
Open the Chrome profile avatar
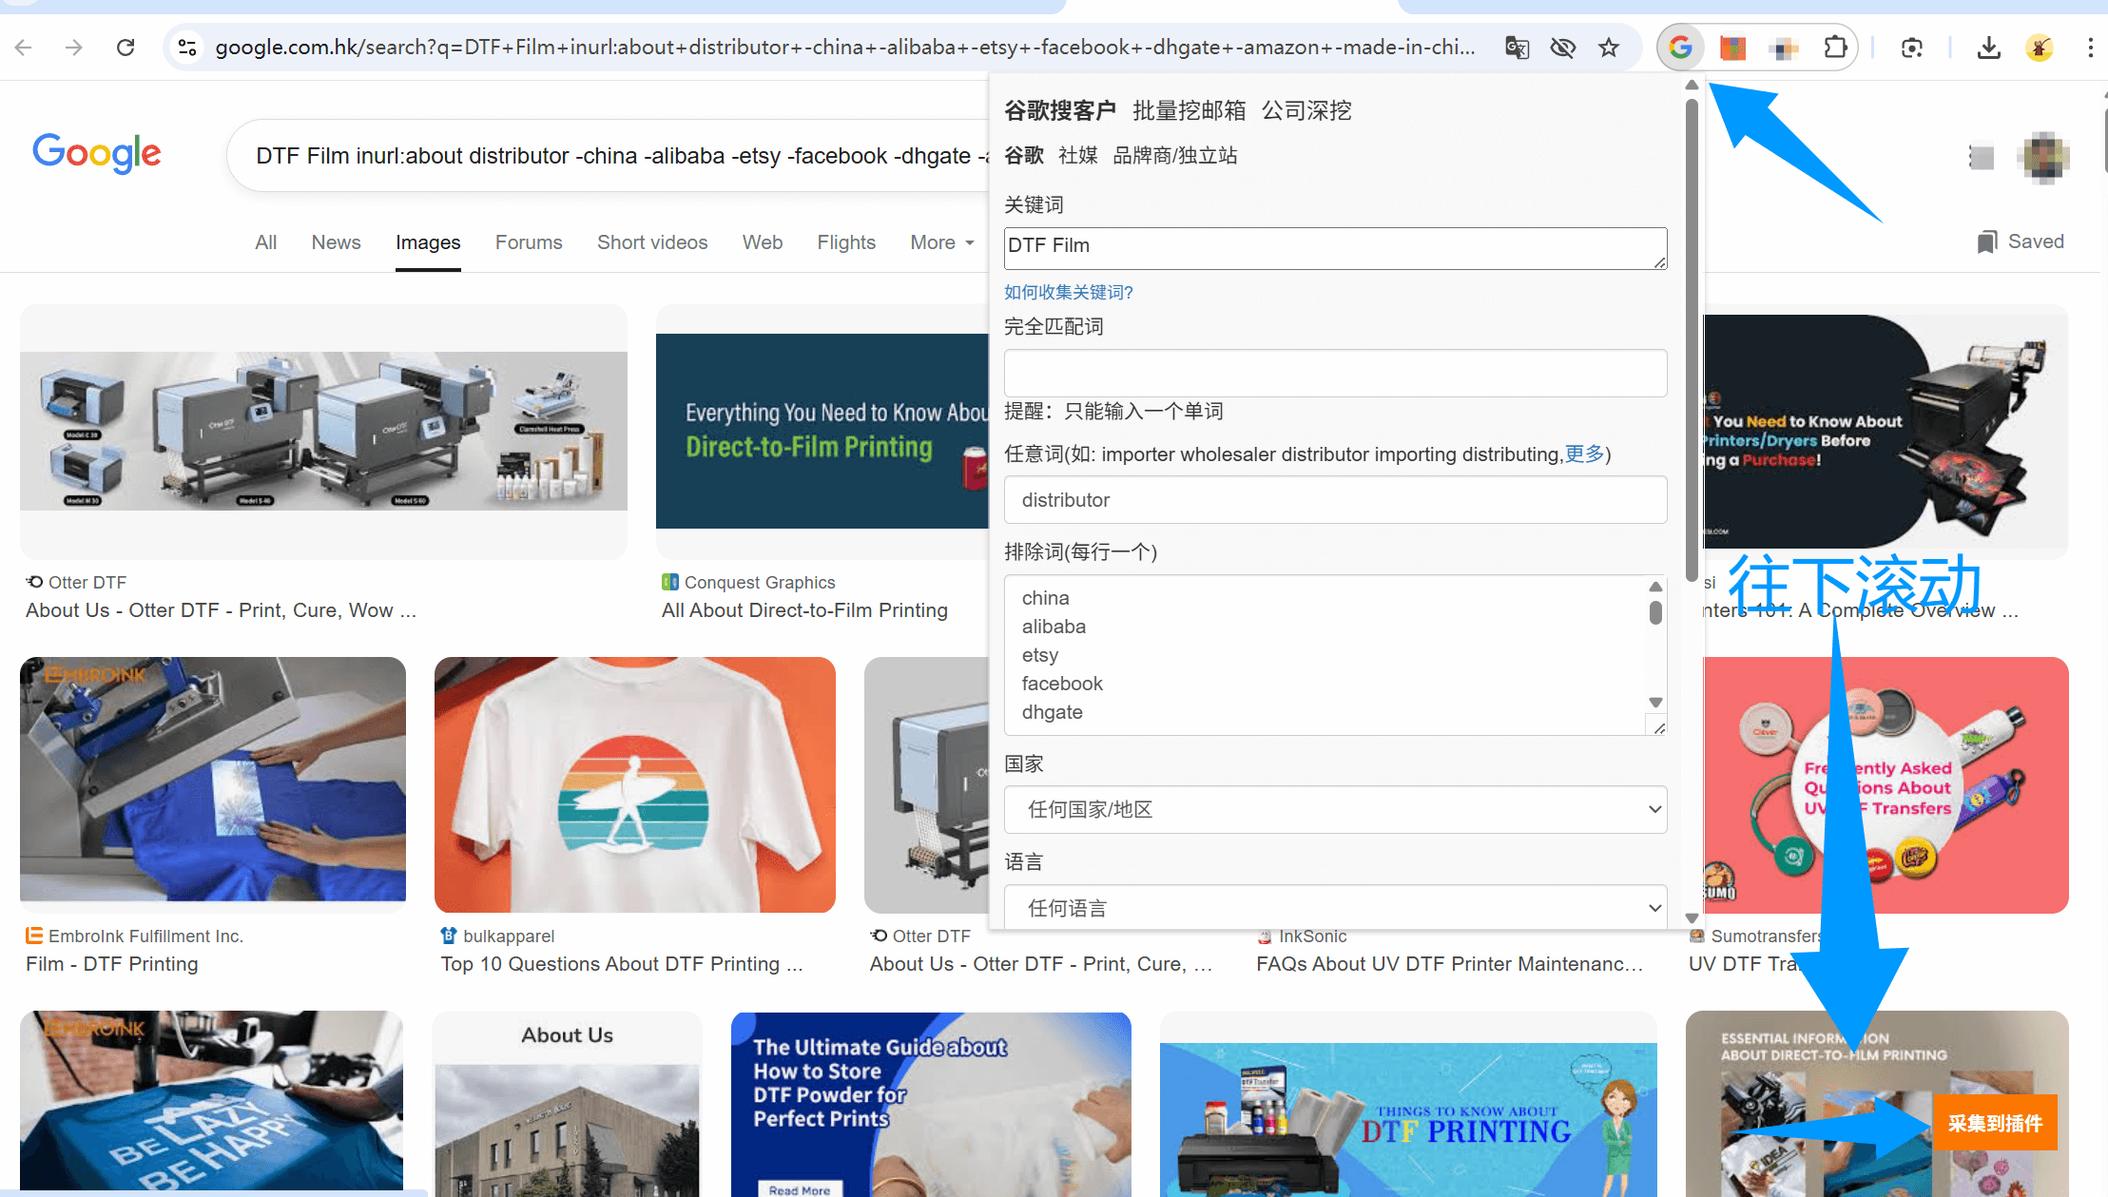(2039, 48)
